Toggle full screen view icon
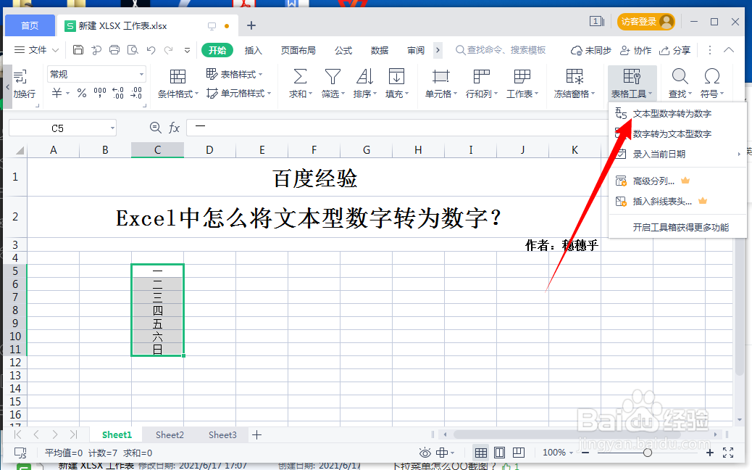This screenshot has height=470, width=752. tap(728, 453)
